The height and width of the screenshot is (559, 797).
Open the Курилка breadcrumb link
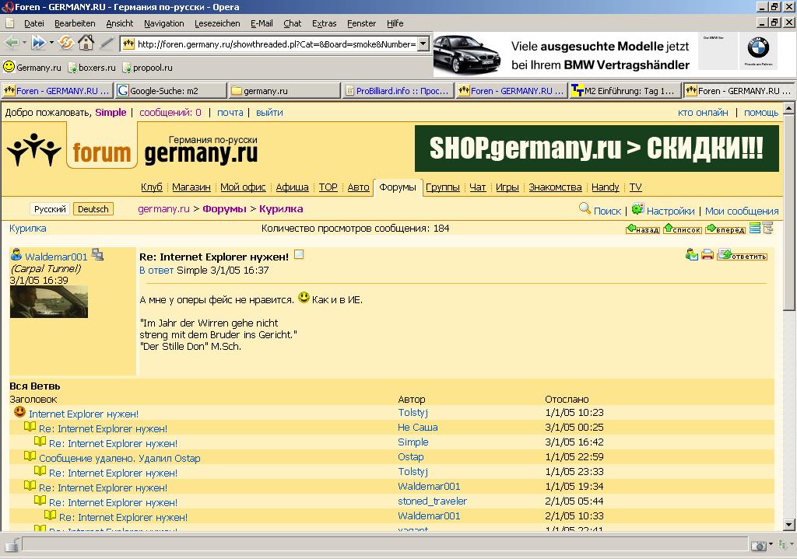pyautogui.click(x=281, y=208)
